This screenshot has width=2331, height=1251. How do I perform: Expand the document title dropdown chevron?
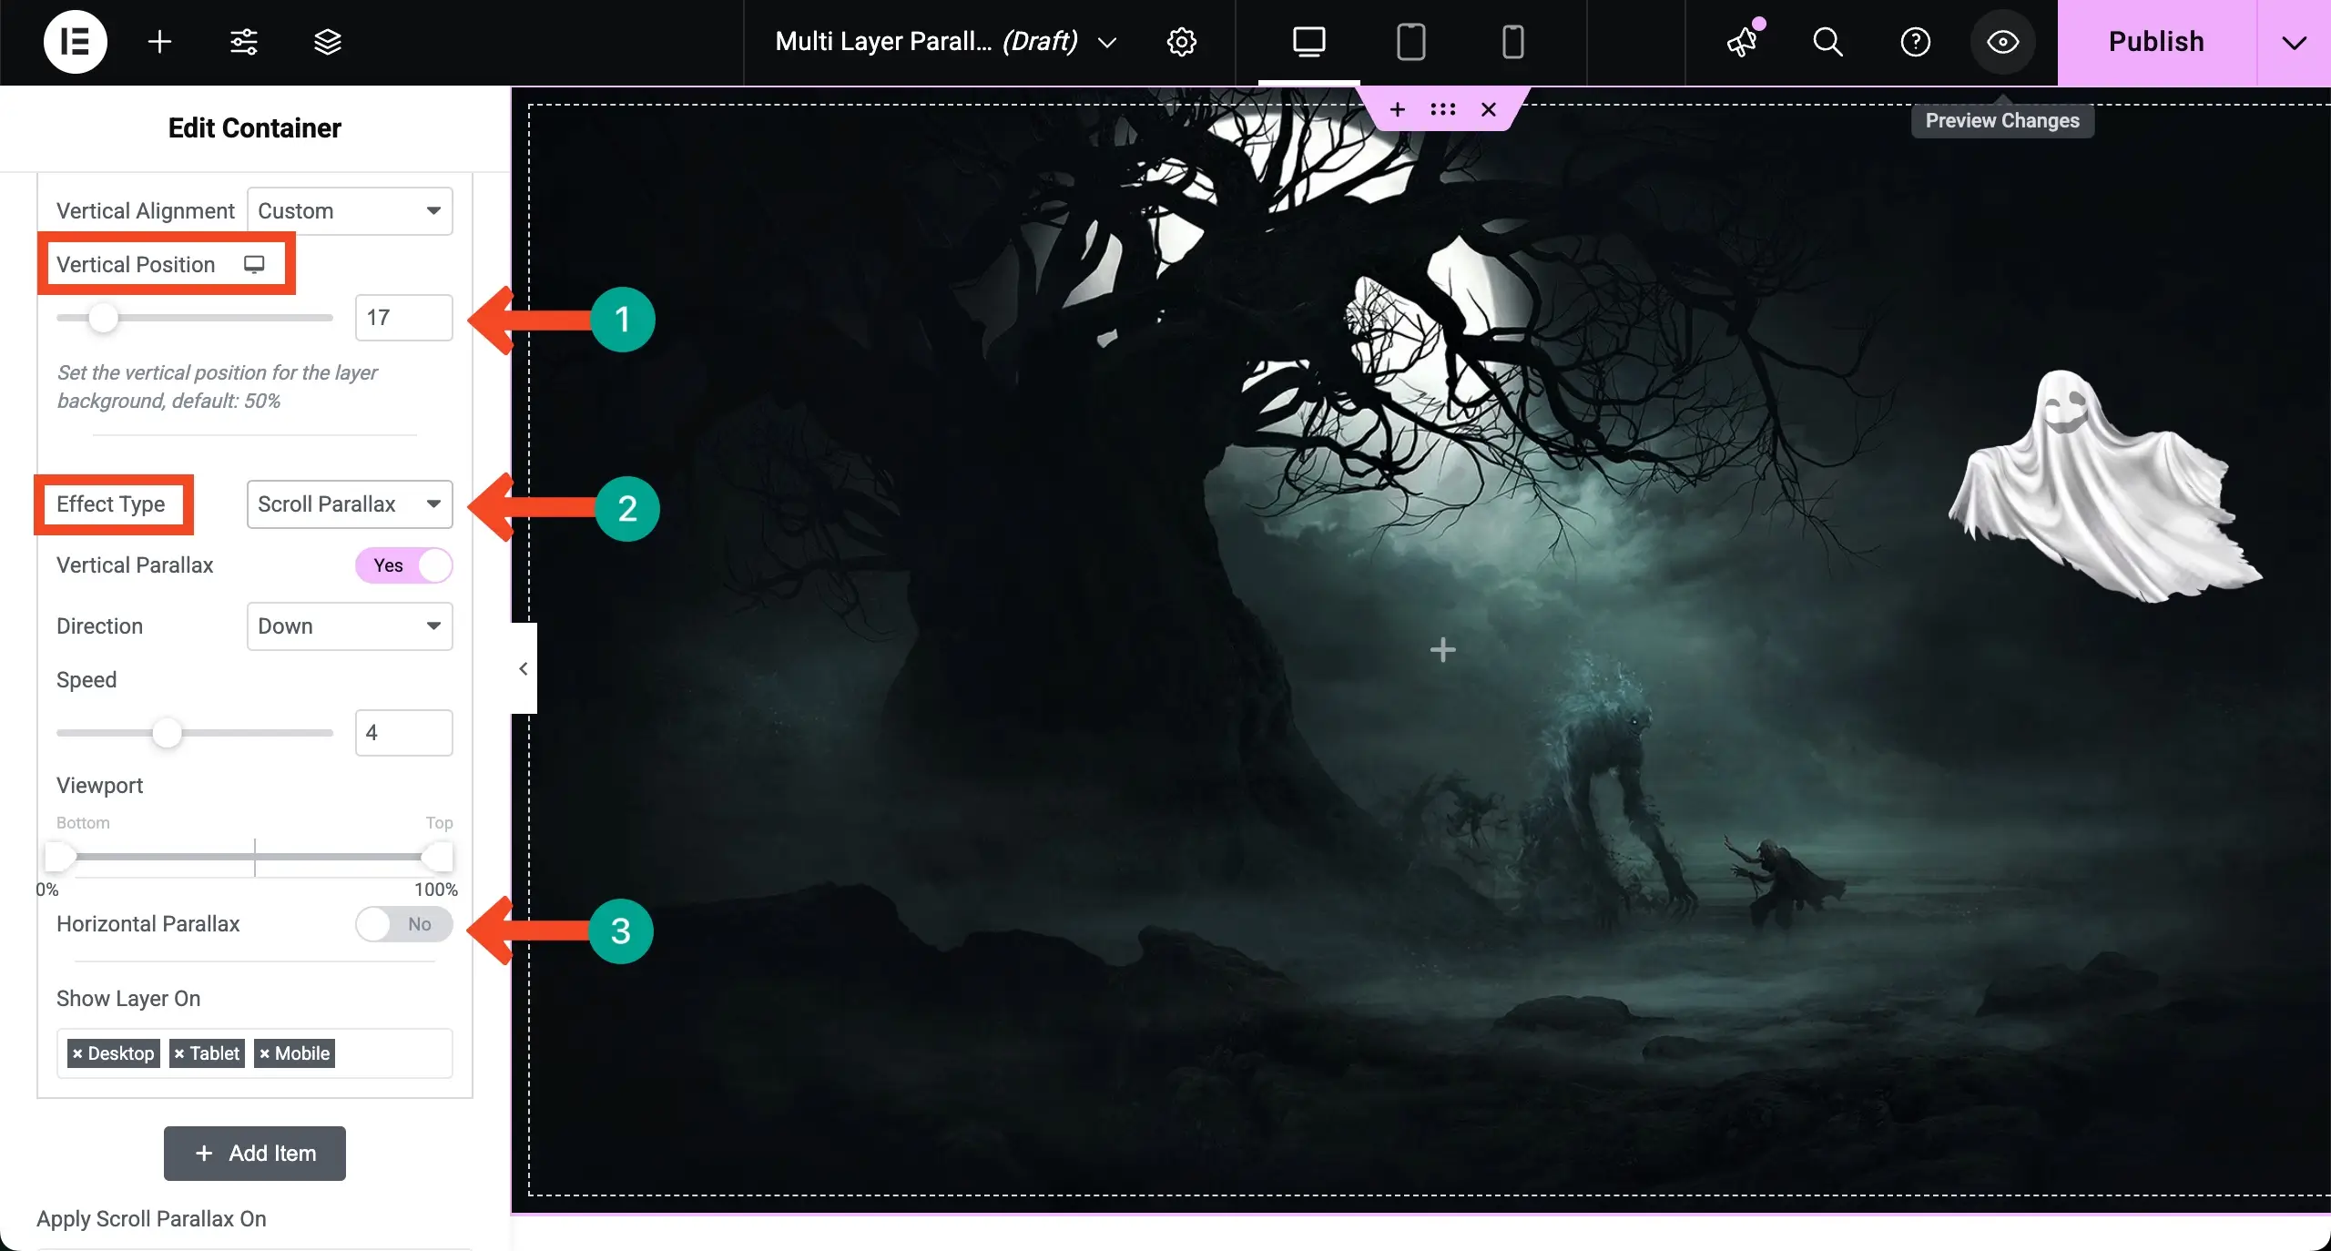[1107, 43]
